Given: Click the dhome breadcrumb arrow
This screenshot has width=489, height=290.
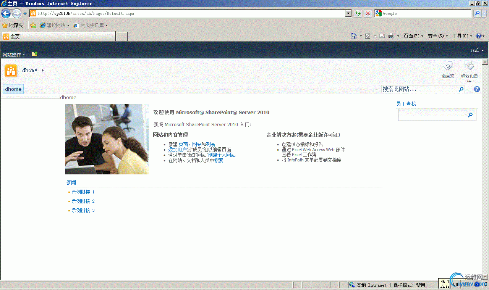Looking at the screenshot, I should [x=42, y=70].
